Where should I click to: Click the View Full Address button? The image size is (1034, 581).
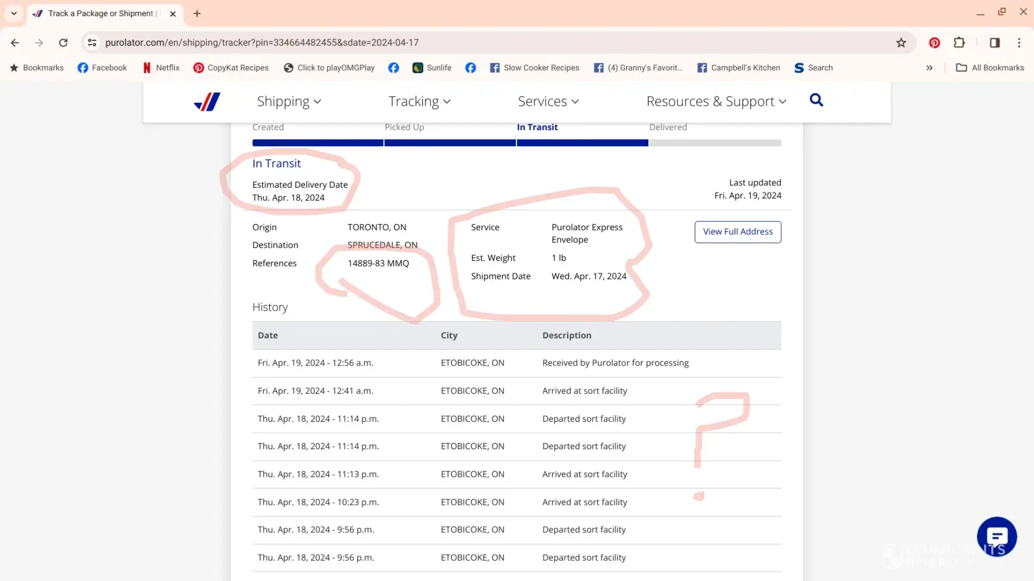737,232
